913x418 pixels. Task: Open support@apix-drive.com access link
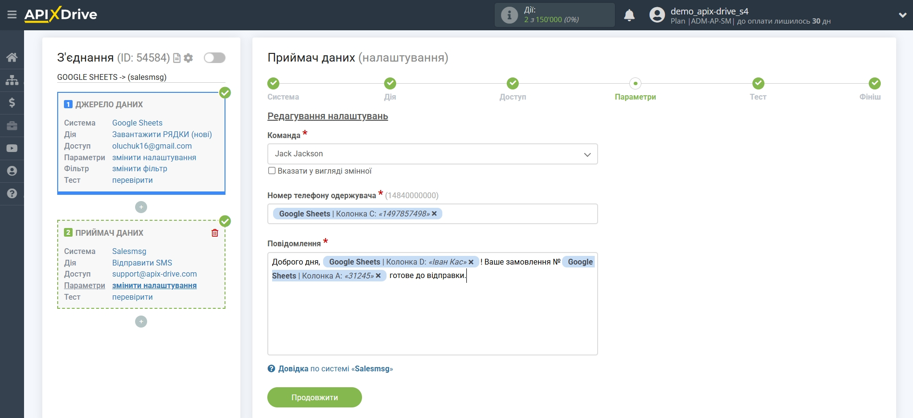point(154,274)
